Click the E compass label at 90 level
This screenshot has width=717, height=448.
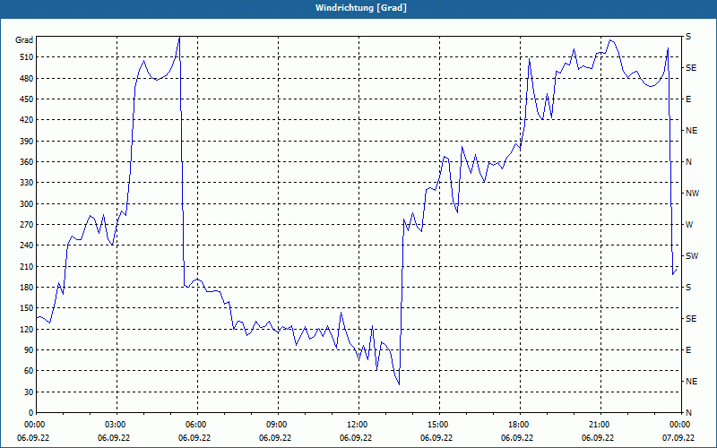(688, 350)
